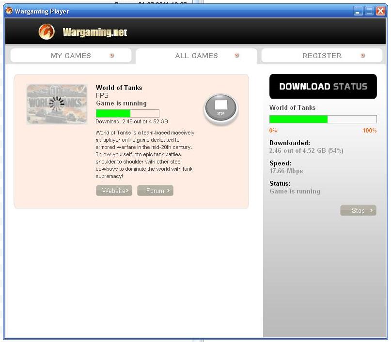Open the MY GAMES tab
Image resolution: width=391 pixels, height=342 pixels.
[x=71, y=56]
